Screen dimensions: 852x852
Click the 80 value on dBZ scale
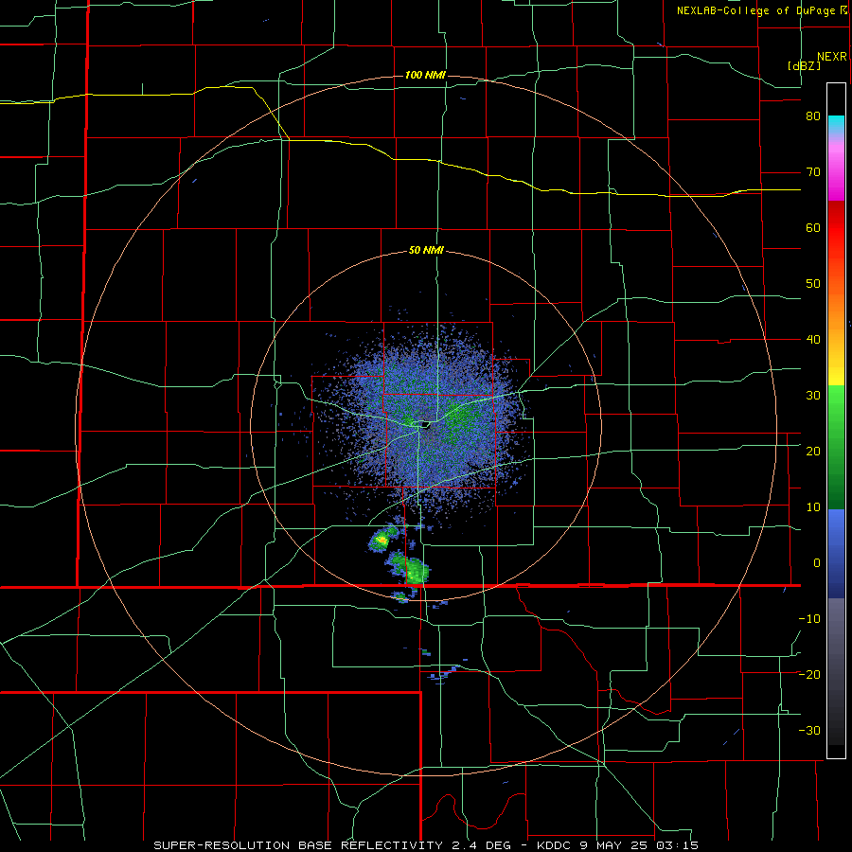pyautogui.click(x=813, y=116)
